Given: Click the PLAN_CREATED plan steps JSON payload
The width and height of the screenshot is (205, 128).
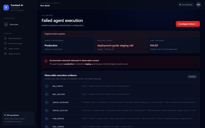Looking at the screenshot, I should (x=137, y=118).
